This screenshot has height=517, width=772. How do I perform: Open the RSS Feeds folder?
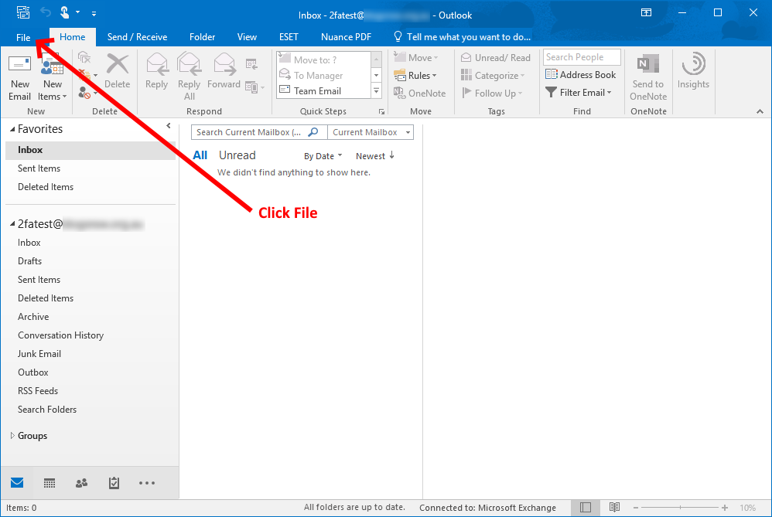point(38,391)
